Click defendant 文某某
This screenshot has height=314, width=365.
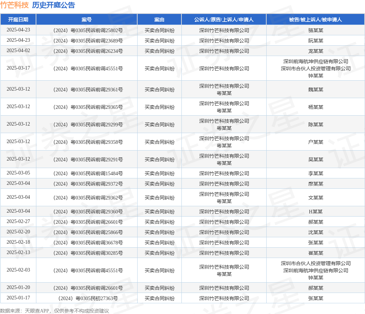(316, 198)
